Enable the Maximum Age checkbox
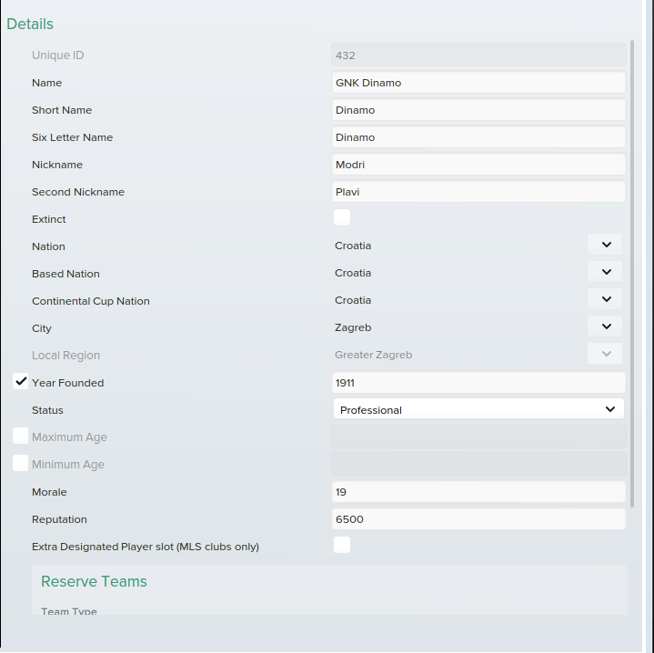The height and width of the screenshot is (653, 654). 20,436
